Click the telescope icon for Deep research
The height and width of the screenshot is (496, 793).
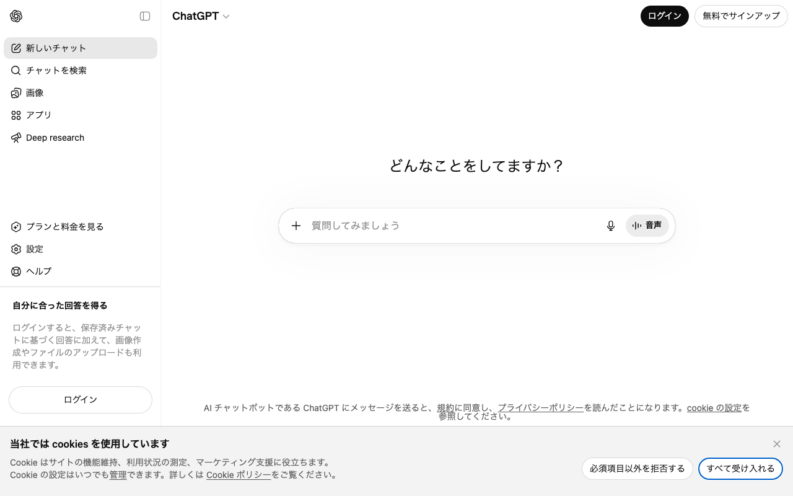(x=16, y=138)
